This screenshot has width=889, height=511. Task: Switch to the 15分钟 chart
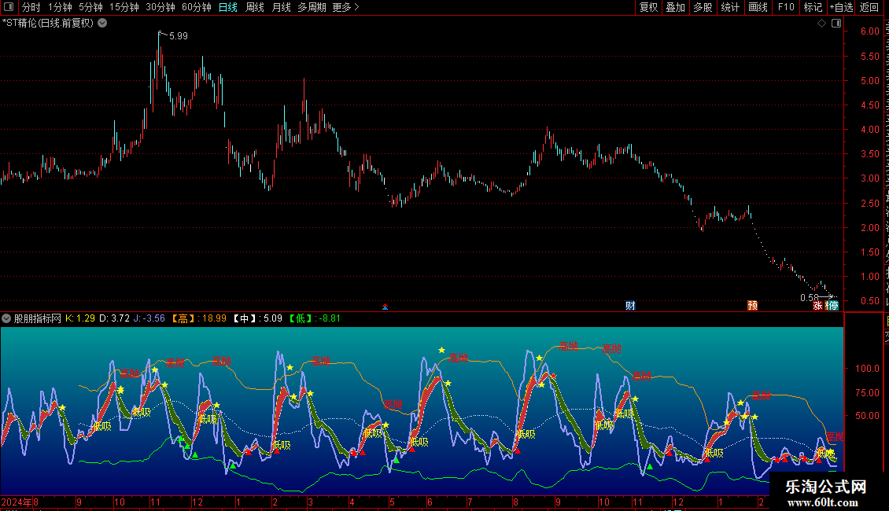click(124, 7)
